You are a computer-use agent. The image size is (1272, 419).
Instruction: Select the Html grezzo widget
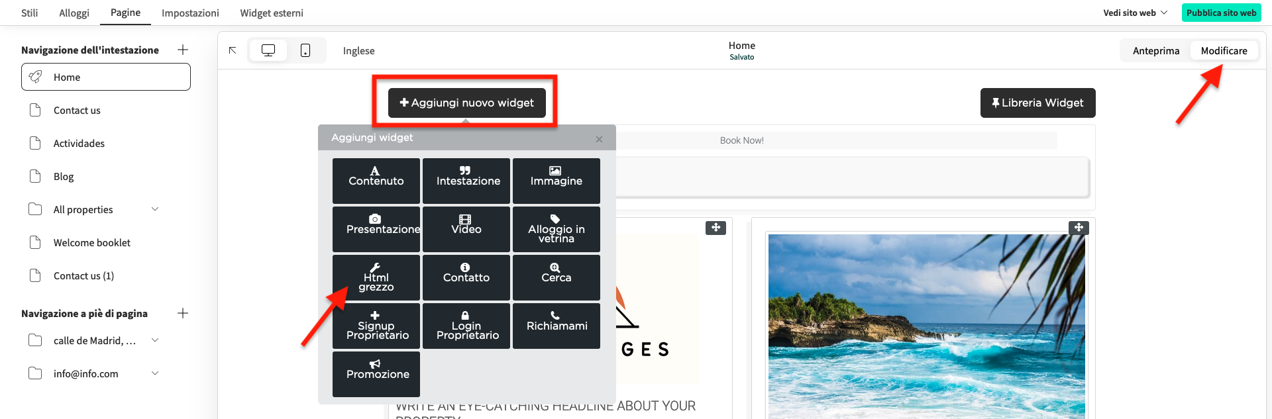tap(376, 278)
